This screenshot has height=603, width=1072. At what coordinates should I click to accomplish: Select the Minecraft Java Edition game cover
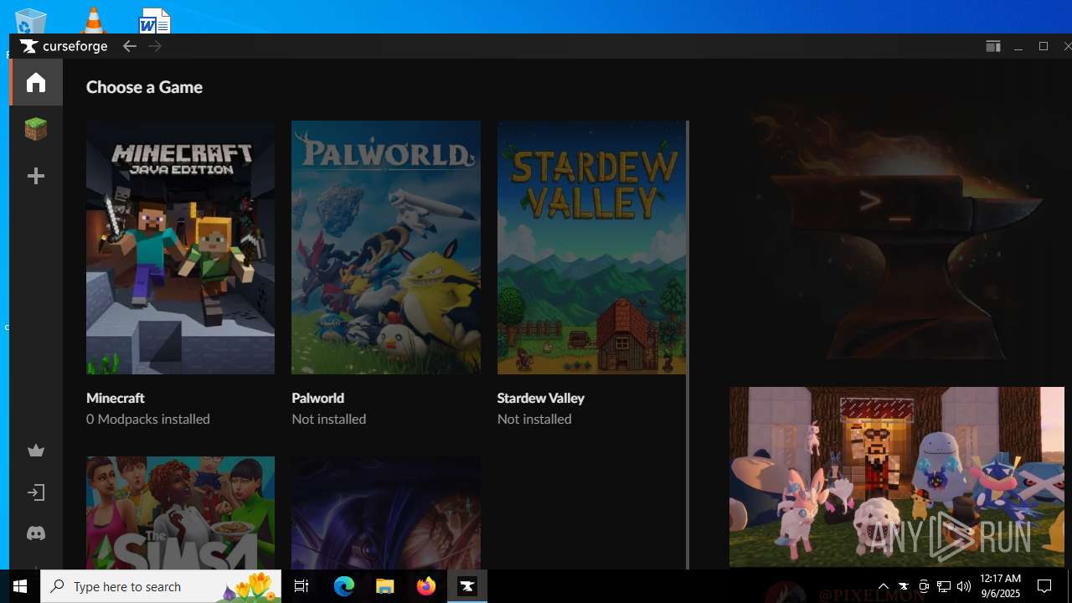point(180,247)
